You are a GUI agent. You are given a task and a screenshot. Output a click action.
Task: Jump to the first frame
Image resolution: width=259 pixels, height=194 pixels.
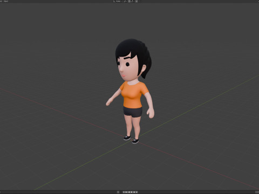pos(124,192)
